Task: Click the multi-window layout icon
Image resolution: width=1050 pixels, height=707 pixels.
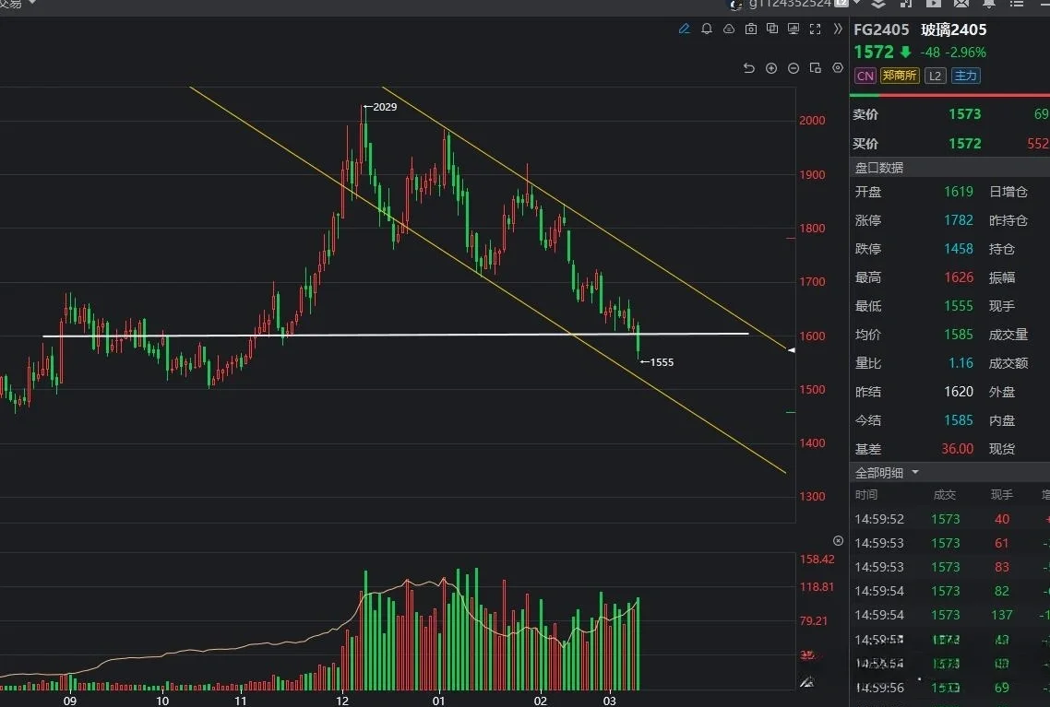Action: point(772,29)
